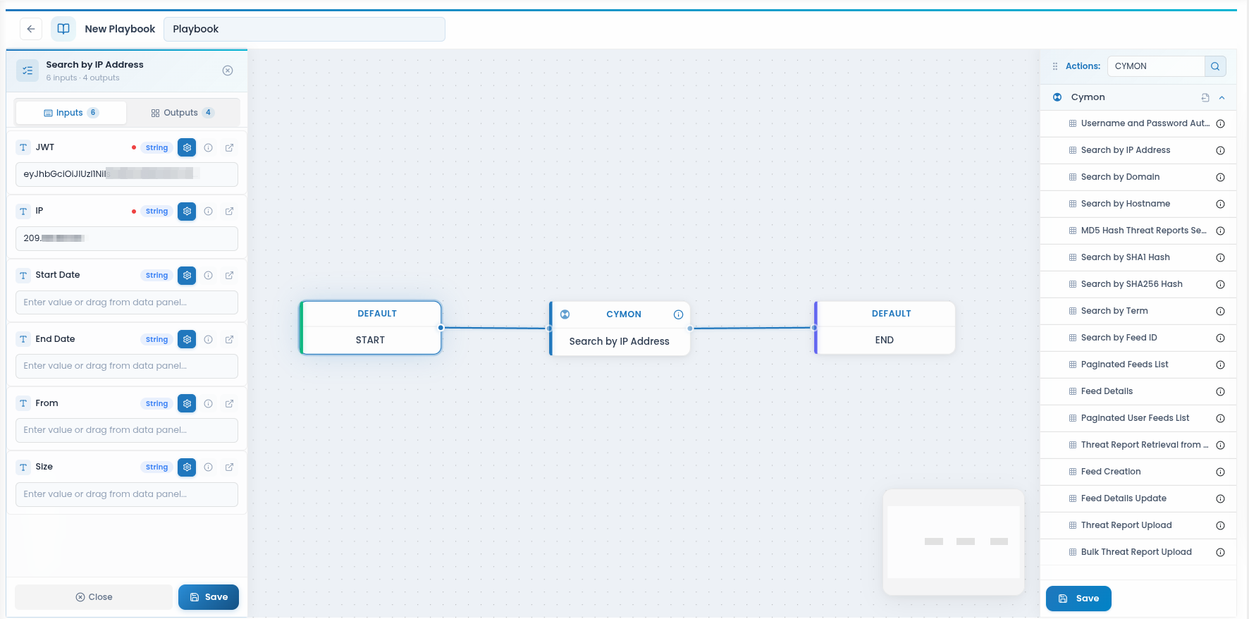Click the back arrow button

pos(31,29)
